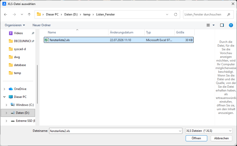Click the Excel icon of fensterliste2.xls
Screen dimensions: 237x146
pos(47,40)
